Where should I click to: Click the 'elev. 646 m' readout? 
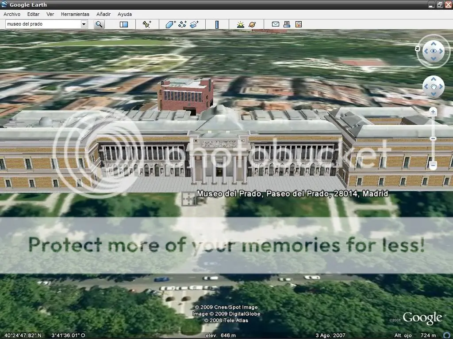coord(220,335)
